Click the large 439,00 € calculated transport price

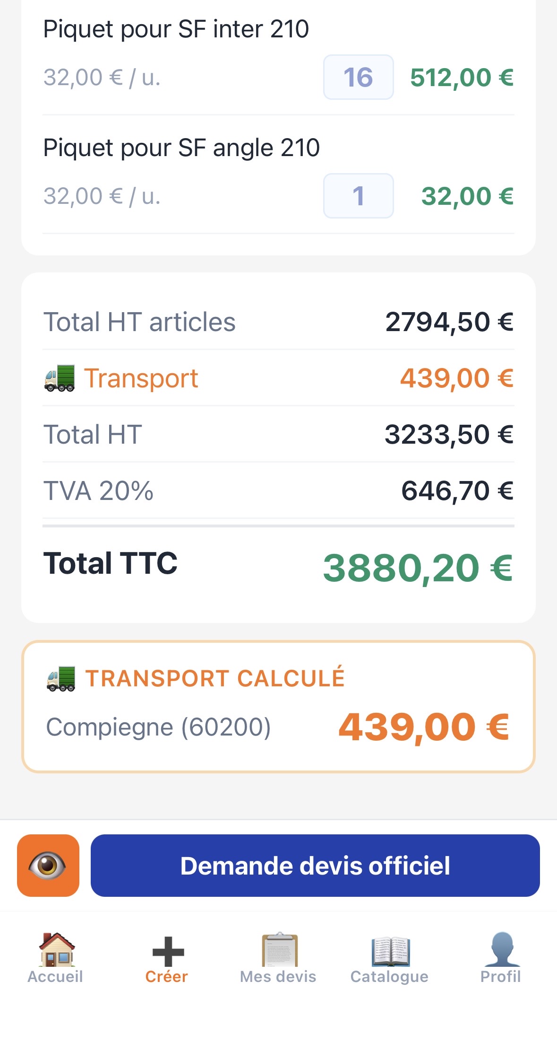[x=424, y=727]
